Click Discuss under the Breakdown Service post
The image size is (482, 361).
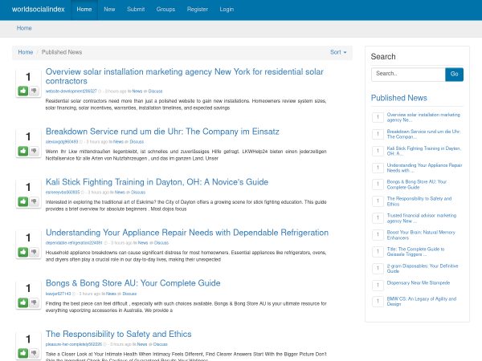tap(137, 142)
